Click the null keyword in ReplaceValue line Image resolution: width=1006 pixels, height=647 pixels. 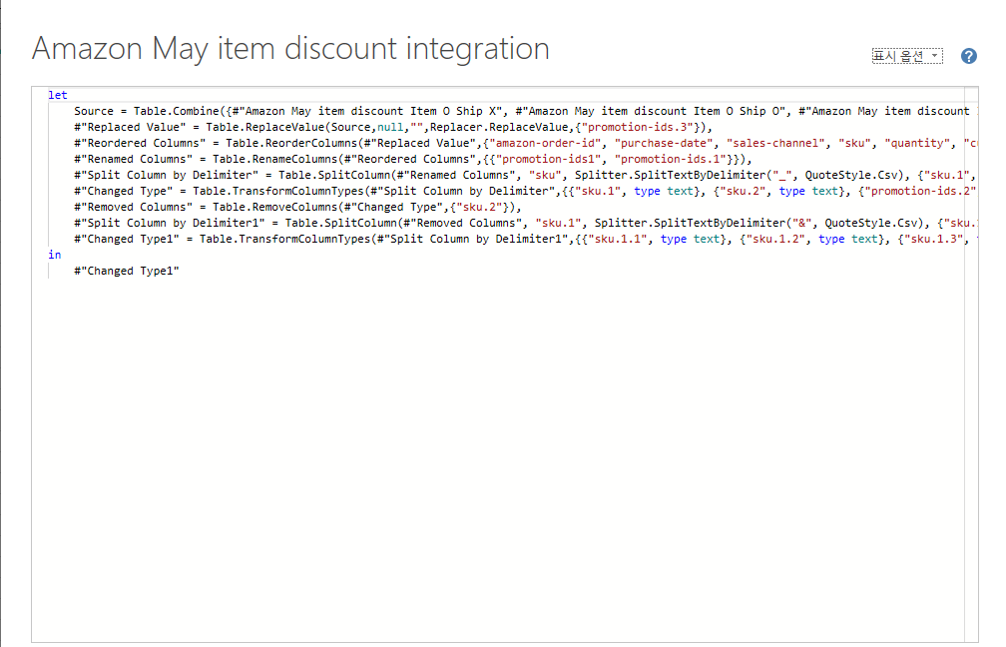(x=390, y=127)
